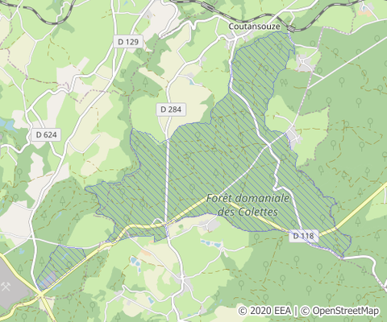
Task: Click the D 624 road shield
Action: (46, 134)
